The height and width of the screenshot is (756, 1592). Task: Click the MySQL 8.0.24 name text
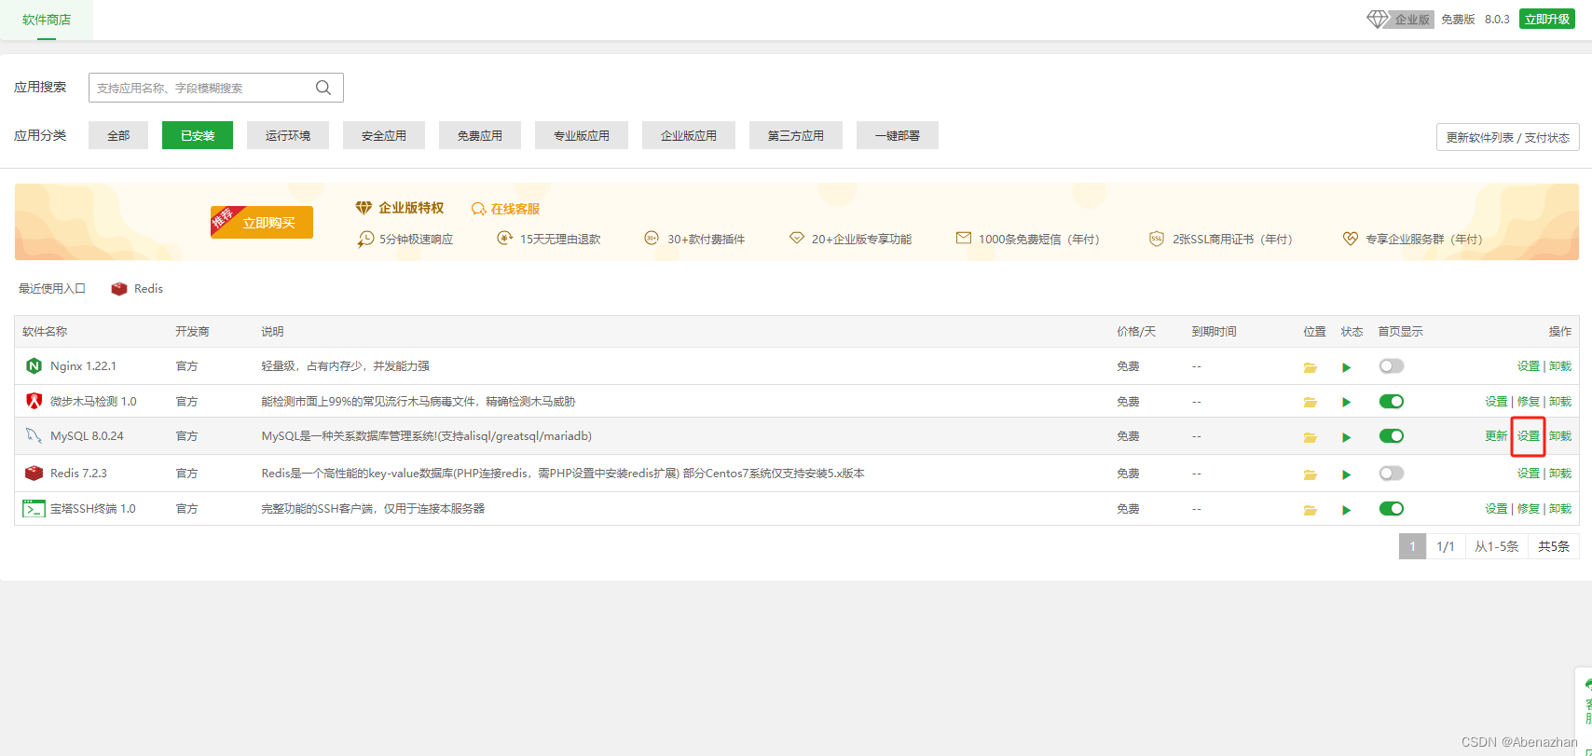pyautogui.click(x=87, y=436)
